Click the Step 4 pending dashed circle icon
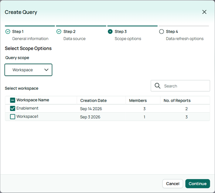215x193 pixels. tap(161, 32)
